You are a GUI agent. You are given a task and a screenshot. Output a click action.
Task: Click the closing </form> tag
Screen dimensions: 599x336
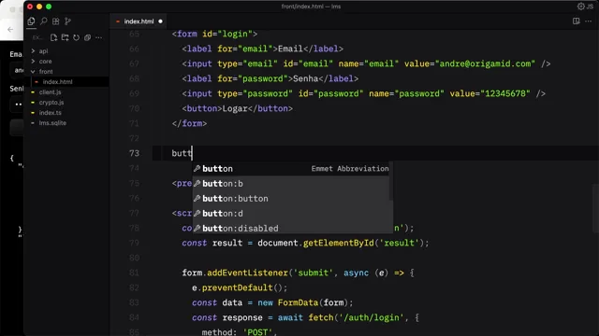(189, 123)
